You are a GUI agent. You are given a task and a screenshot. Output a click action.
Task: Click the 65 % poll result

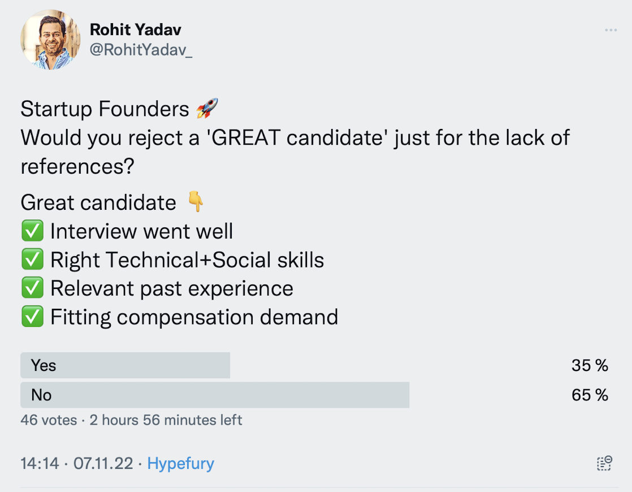[x=590, y=395]
